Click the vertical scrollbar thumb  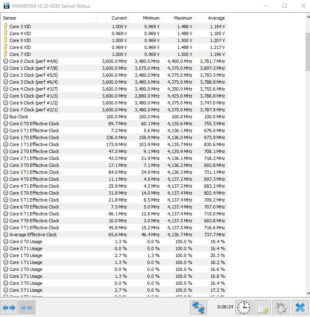pyautogui.click(x=308, y=52)
